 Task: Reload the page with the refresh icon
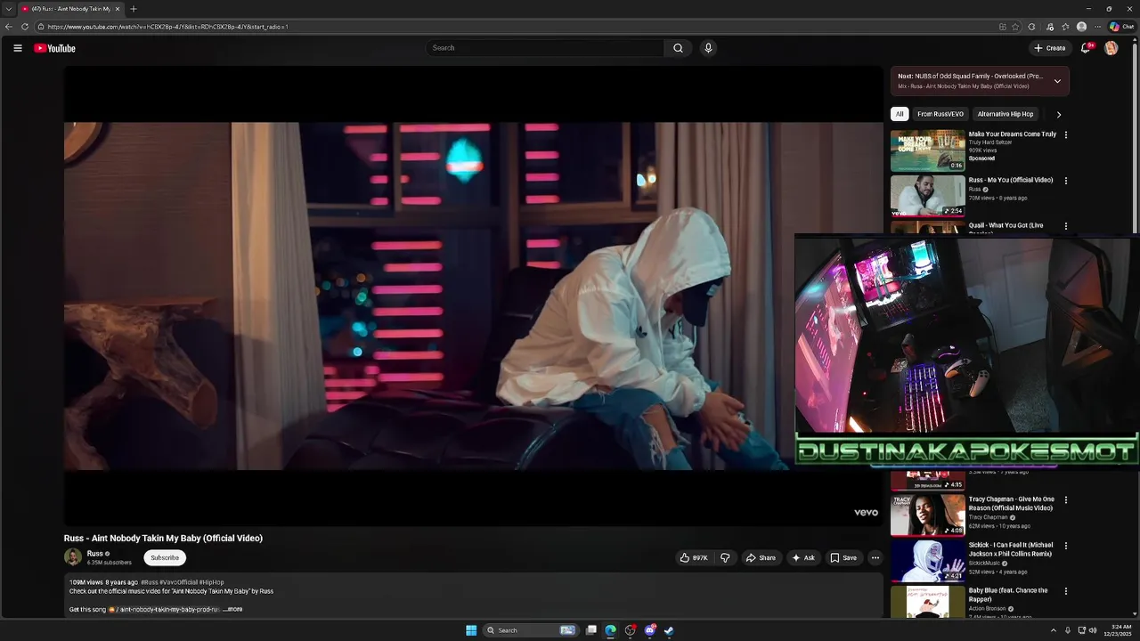[25, 27]
